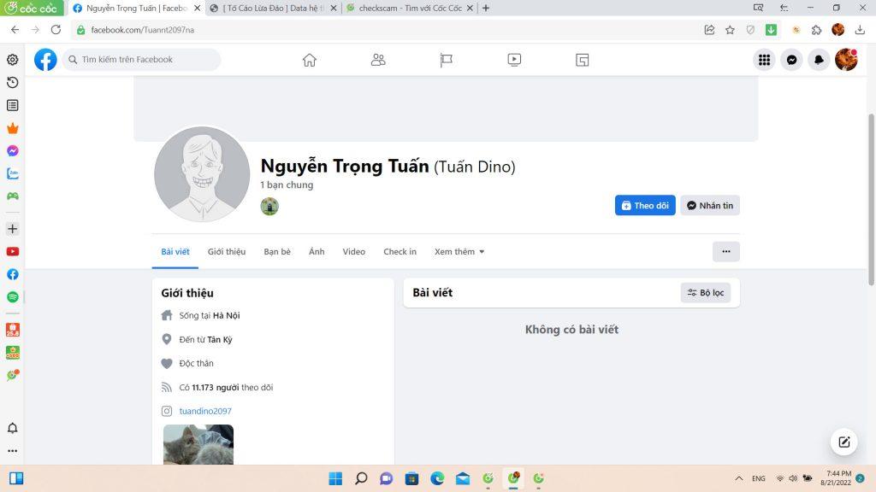This screenshot has height=492, width=876.
Task: Open Windows Start menu on taskbar
Action: (x=335, y=478)
